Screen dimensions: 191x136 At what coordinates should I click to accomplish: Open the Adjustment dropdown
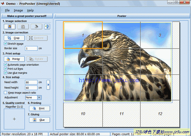pos(39,97)
